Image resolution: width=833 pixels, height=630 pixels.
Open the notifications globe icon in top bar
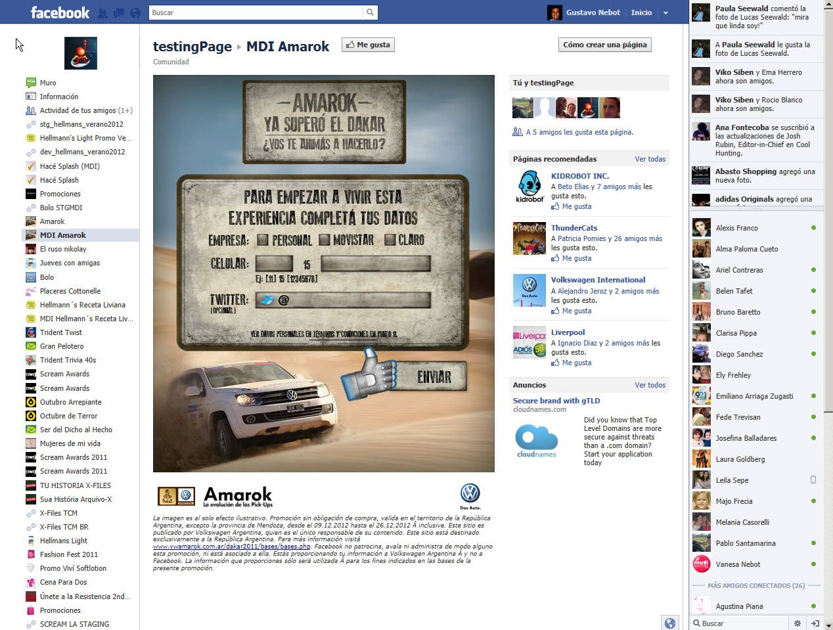click(135, 12)
